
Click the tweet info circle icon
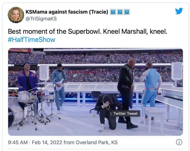coord(179,142)
